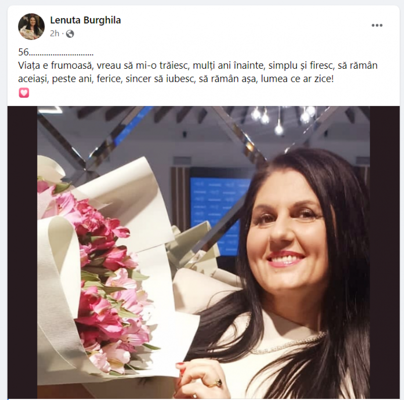This screenshot has height=400, width=404.
Task: Click the pink flower bouquet in the photo
Action: (103, 278)
